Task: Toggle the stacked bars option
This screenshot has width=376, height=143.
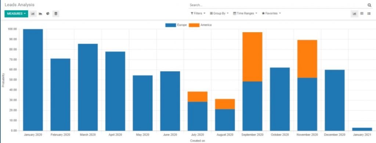Action: (x=56, y=14)
